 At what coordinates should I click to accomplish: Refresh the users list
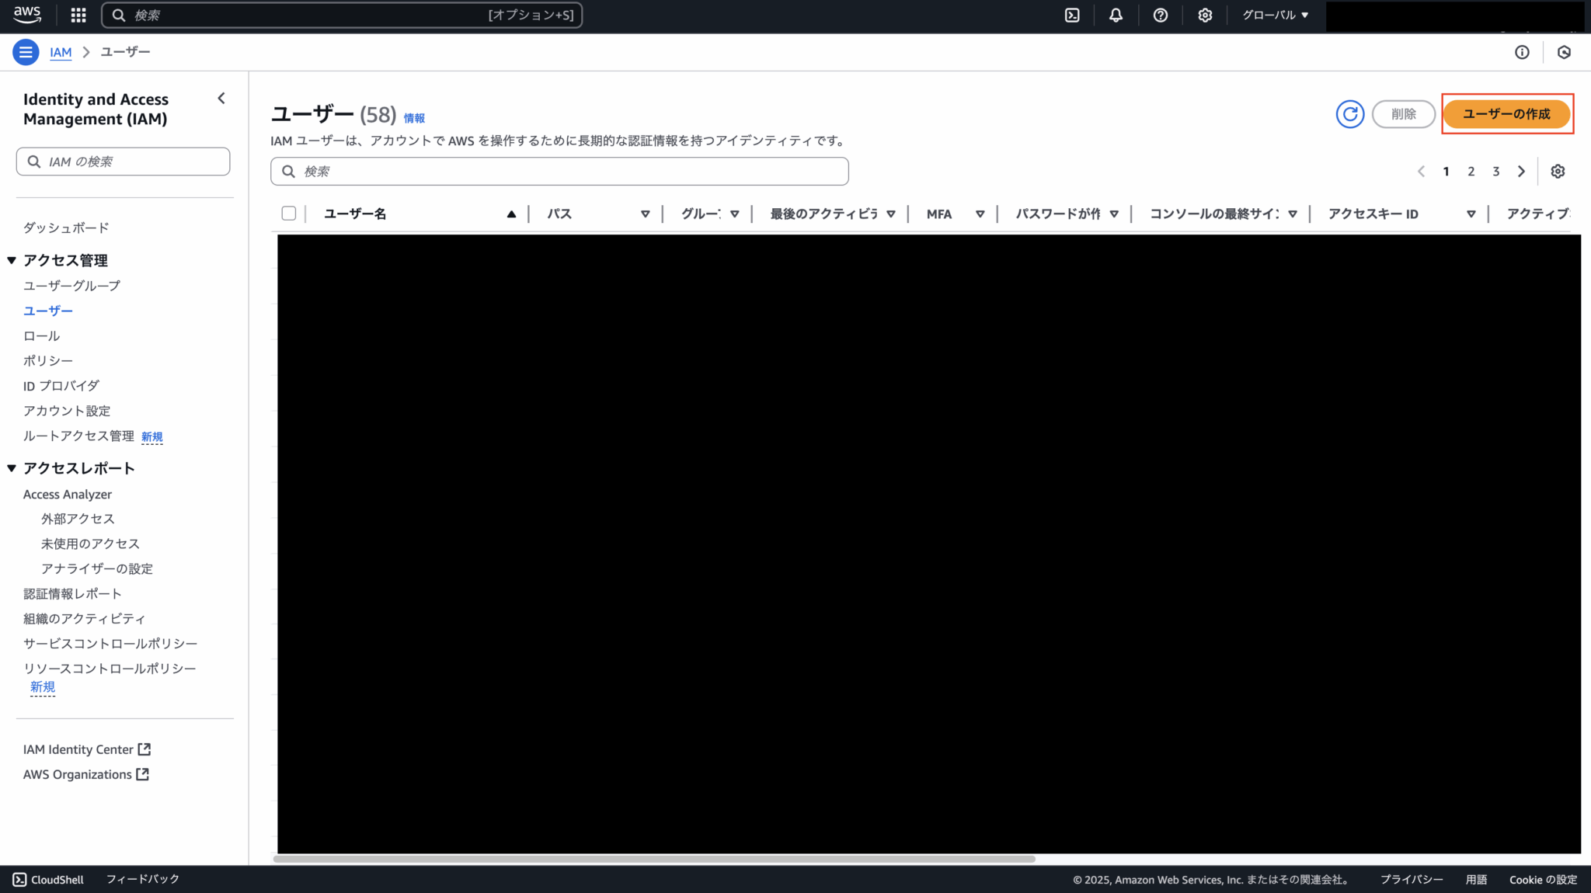1350,114
